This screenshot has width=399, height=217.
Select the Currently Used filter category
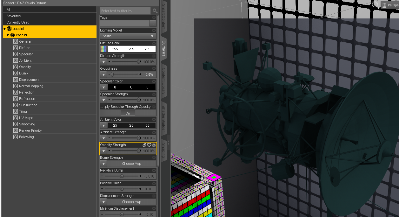click(x=50, y=22)
